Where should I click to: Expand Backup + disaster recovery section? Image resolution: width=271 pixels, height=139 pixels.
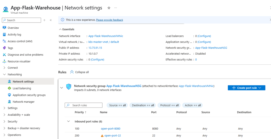click(4, 128)
